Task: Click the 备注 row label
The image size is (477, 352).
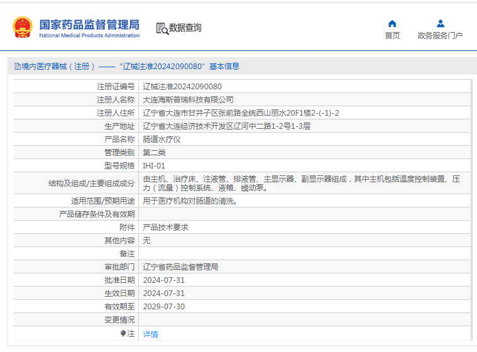Action: pyautogui.click(x=127, y=254)
